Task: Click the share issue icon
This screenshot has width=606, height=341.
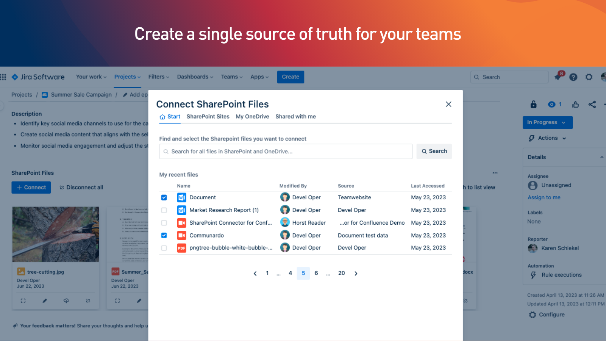Action: coord(592,104)
